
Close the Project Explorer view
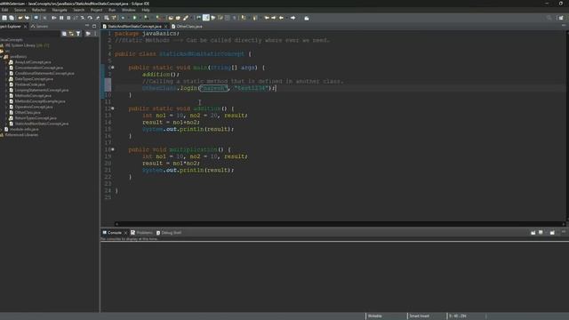click(x=26, y=27)
